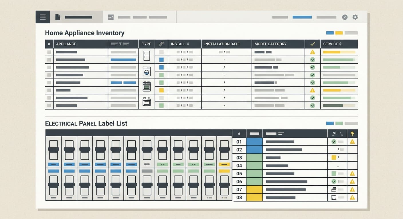Click the settings gear icon

pos(355,17)
